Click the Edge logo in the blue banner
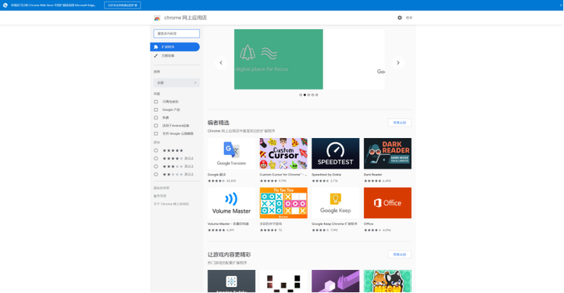Image resolution: width=564 pixels, height=293 pixels. [5, 5]
